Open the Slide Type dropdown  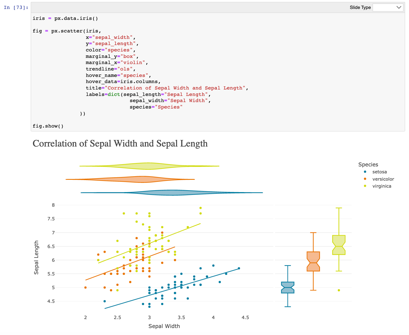tap(388, 8)
